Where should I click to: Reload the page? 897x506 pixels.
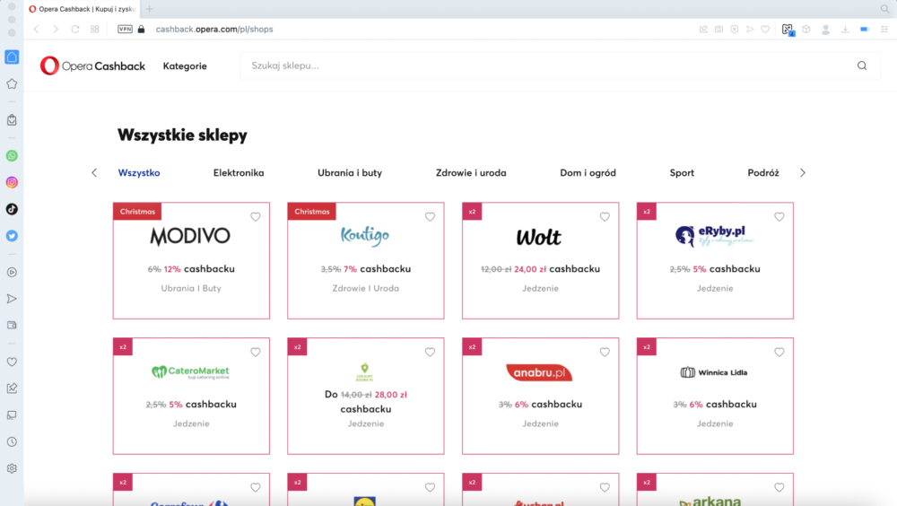tap(75, 30)
